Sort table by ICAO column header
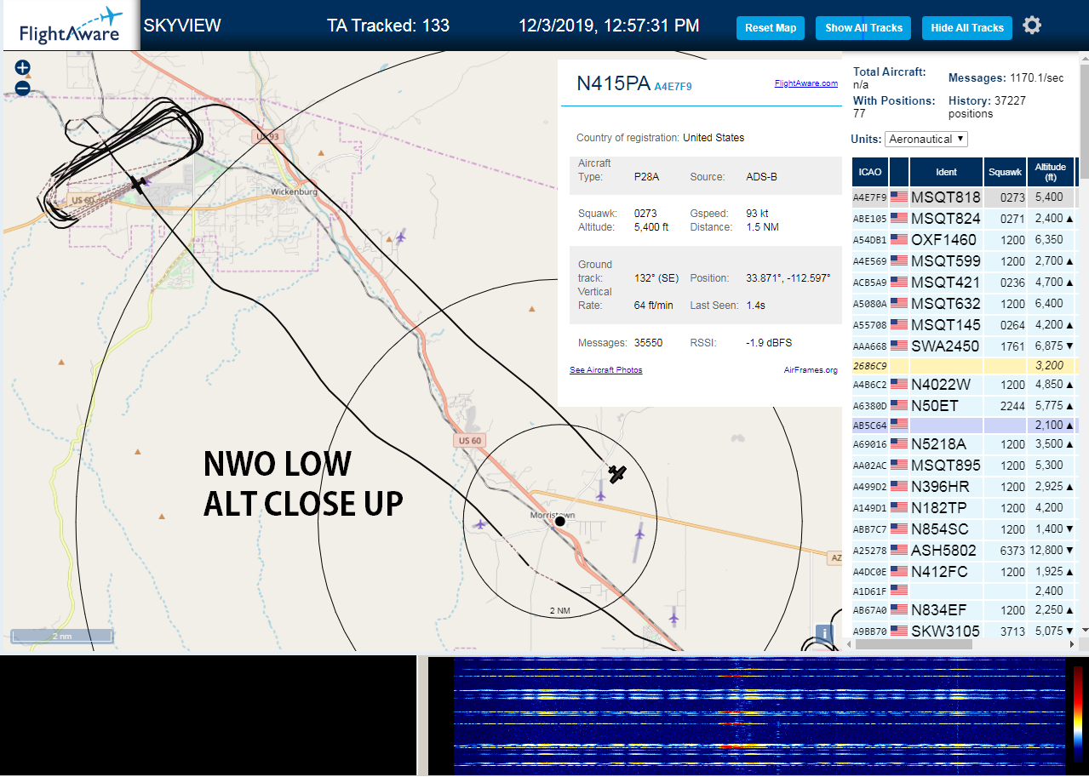Viewport: 1089px width, 777px height. (x=870, y=172)
